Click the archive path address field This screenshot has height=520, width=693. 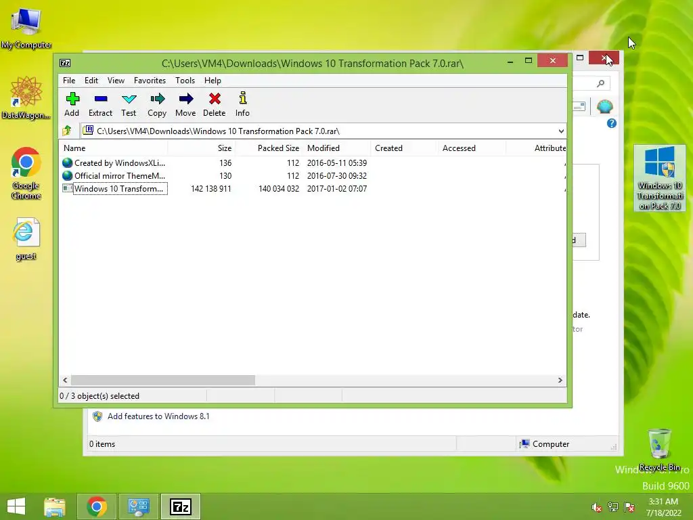[318, 131]
